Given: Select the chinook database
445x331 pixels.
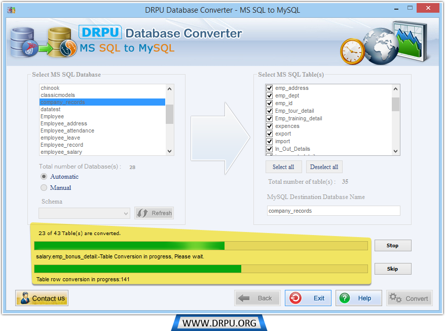Looking at the screenshot, I should 102,88.
